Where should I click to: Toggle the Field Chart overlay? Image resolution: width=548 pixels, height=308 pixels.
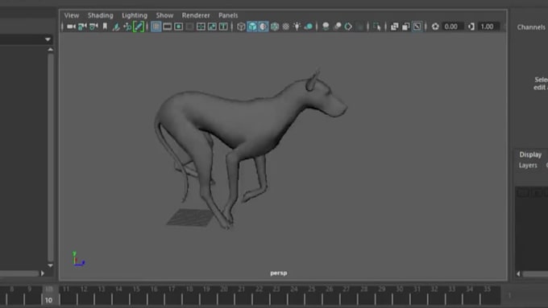pos(201,27)
